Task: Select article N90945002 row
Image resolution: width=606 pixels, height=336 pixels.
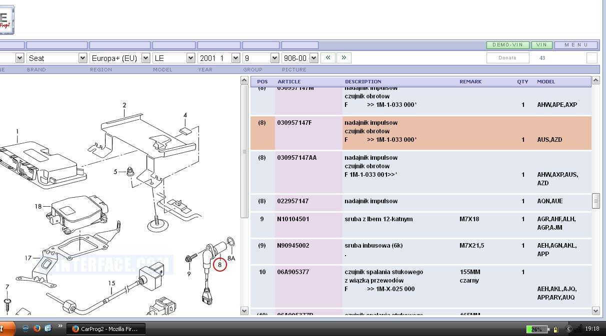Action: 420,251
